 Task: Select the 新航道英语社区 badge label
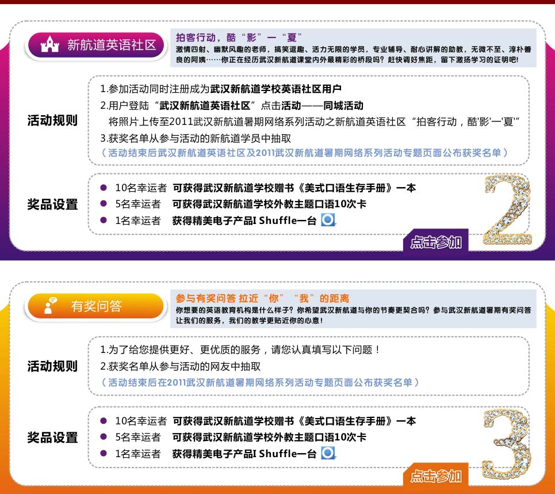[112, 45]
